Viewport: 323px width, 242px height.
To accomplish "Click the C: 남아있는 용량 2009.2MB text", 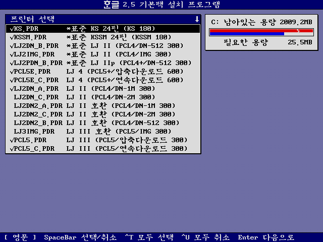I will tap(261, 22).
